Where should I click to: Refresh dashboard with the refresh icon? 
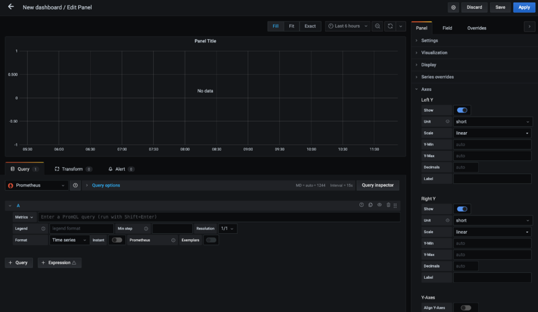[x=390, y=26]
